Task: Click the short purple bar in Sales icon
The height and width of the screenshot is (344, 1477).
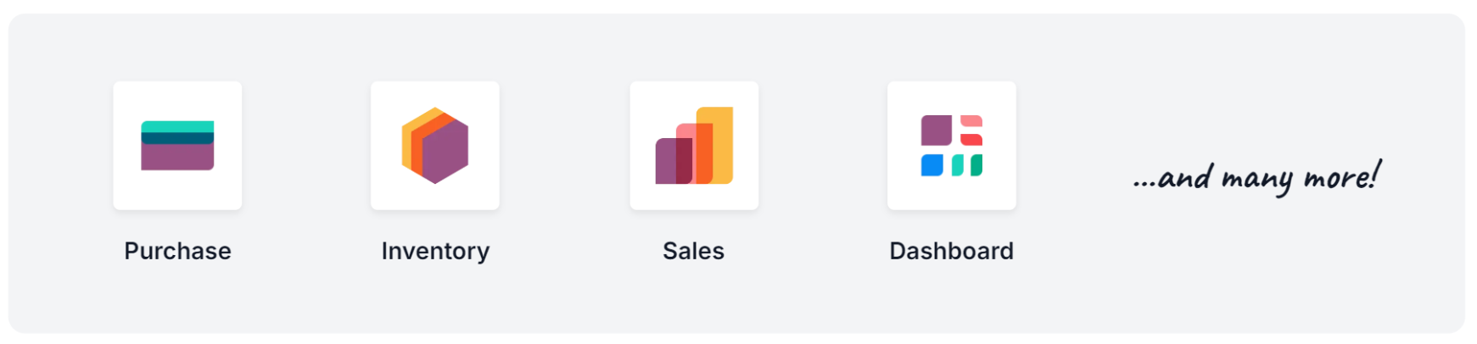Action: coord(665,161)
